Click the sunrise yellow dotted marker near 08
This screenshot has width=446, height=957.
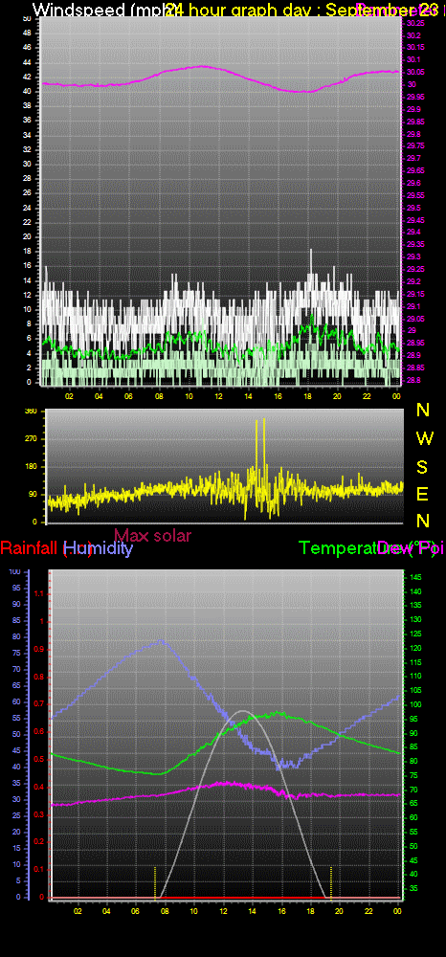[x=155, y=882]
